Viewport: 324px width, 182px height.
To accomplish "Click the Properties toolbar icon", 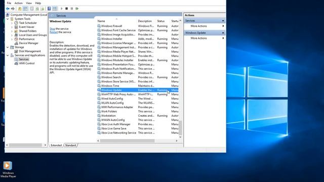I will click(31, 9).
